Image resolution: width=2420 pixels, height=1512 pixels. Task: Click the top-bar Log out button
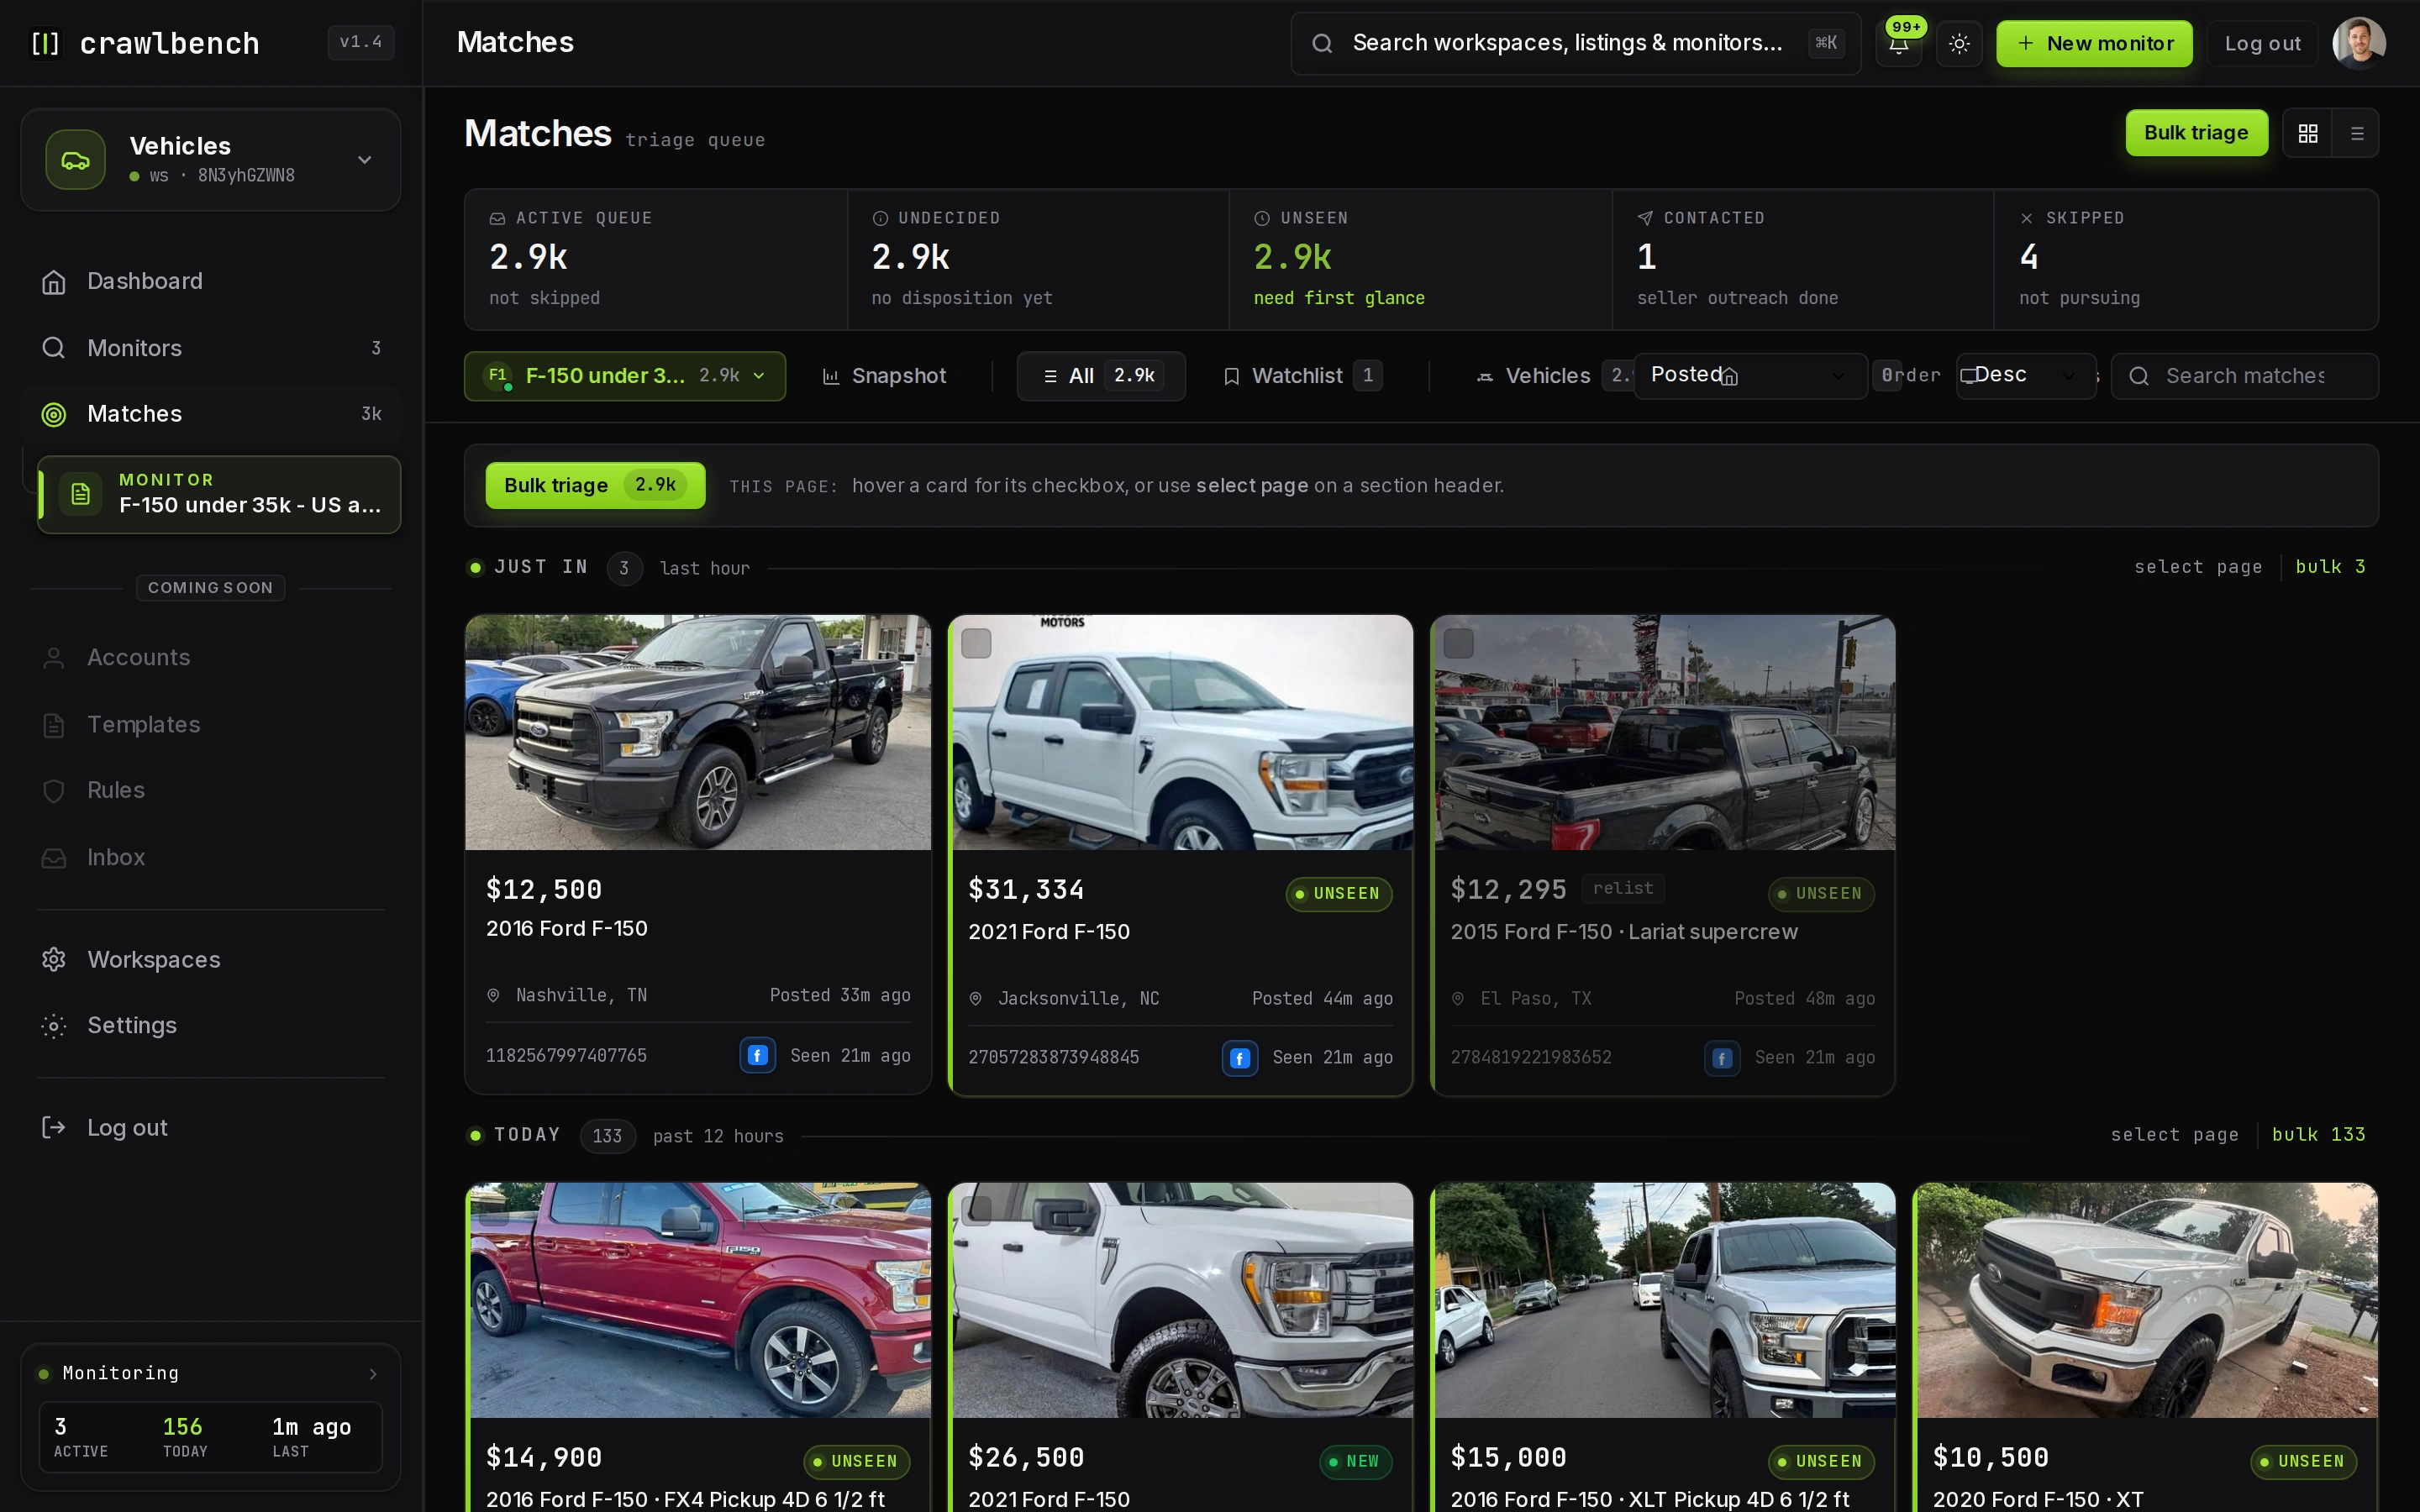2262,44
